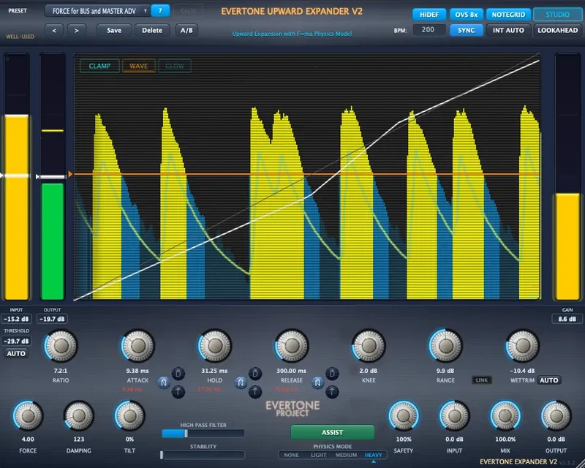Viewport: 585px width, 468px height.
Task: Select the D dotted mode beside RELEASE
Action: [332, 373]
